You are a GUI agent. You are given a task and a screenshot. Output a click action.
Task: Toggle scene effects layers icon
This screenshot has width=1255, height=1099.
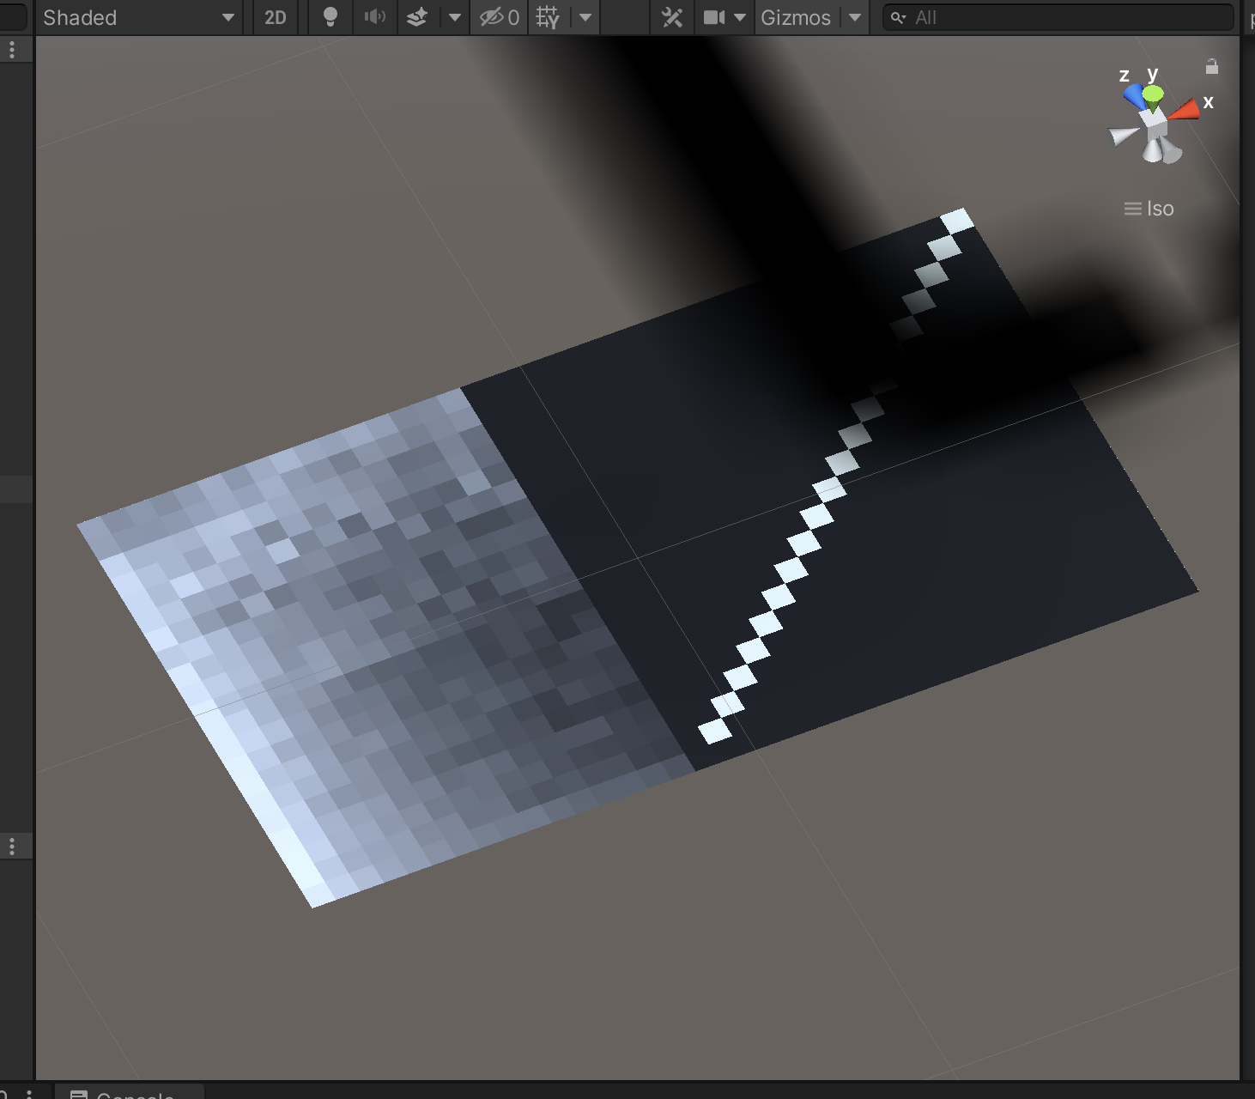(x=417, y=18)
